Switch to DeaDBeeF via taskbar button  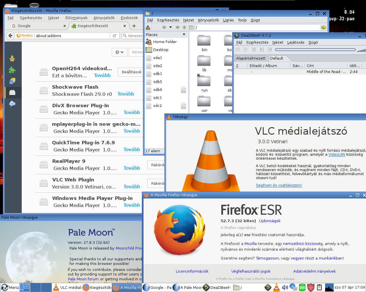217,287
